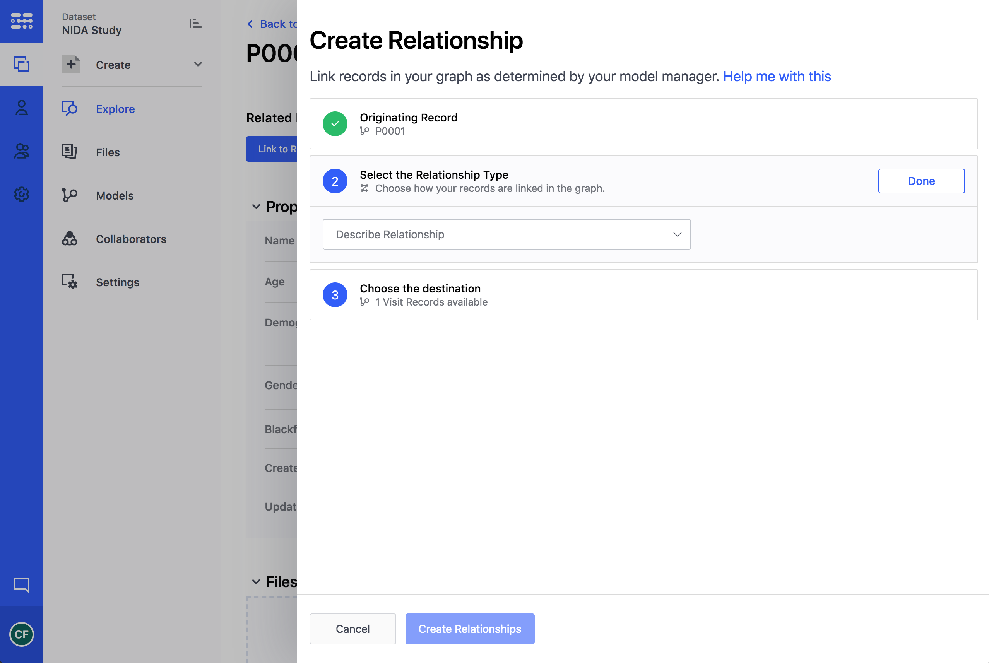Go to Explore in dataset menu
This screenshot has width=989, height=663.
pyautogui.click(x=115, y=109)
